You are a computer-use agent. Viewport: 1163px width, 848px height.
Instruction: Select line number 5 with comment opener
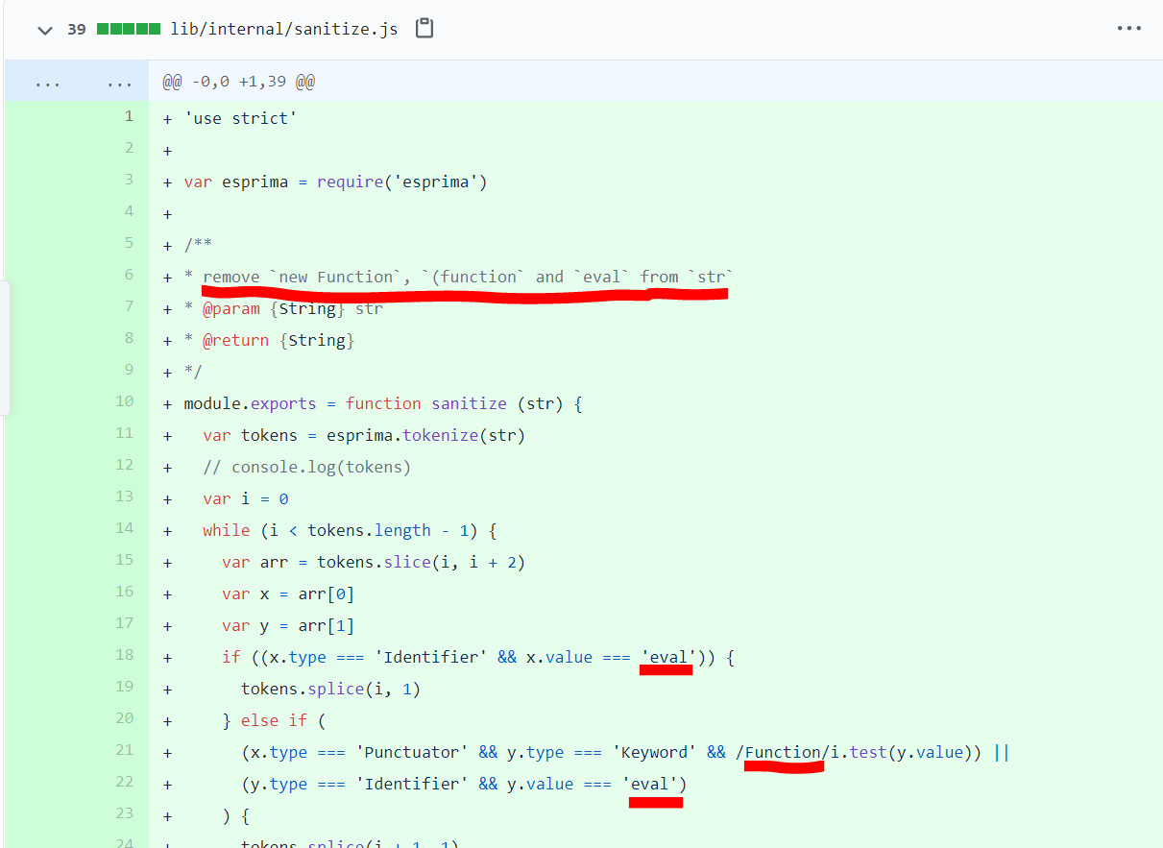(x=129, y=243)
